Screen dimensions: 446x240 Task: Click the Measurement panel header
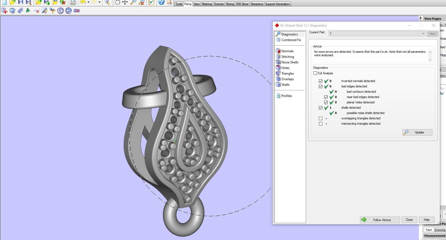pyautogui.click(x=435, y=236)
